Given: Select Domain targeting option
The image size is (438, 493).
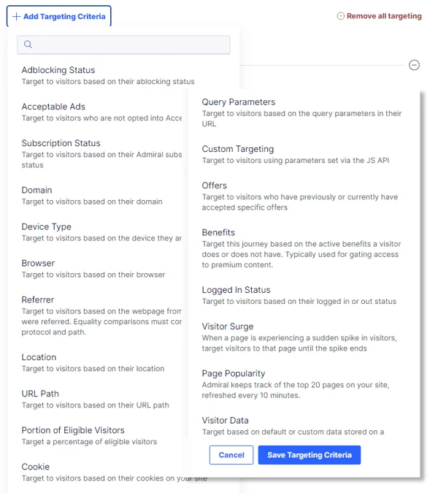Looking at the screenshot, I should click(36, 190).
